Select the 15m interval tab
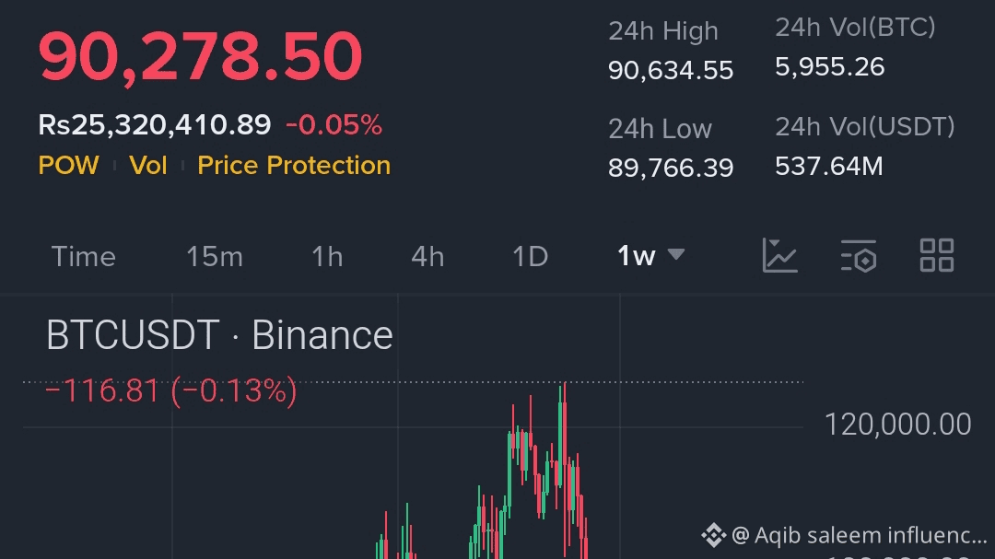Image resolution: width=995 pixels, height=559 pixels. tap(215, 256)
